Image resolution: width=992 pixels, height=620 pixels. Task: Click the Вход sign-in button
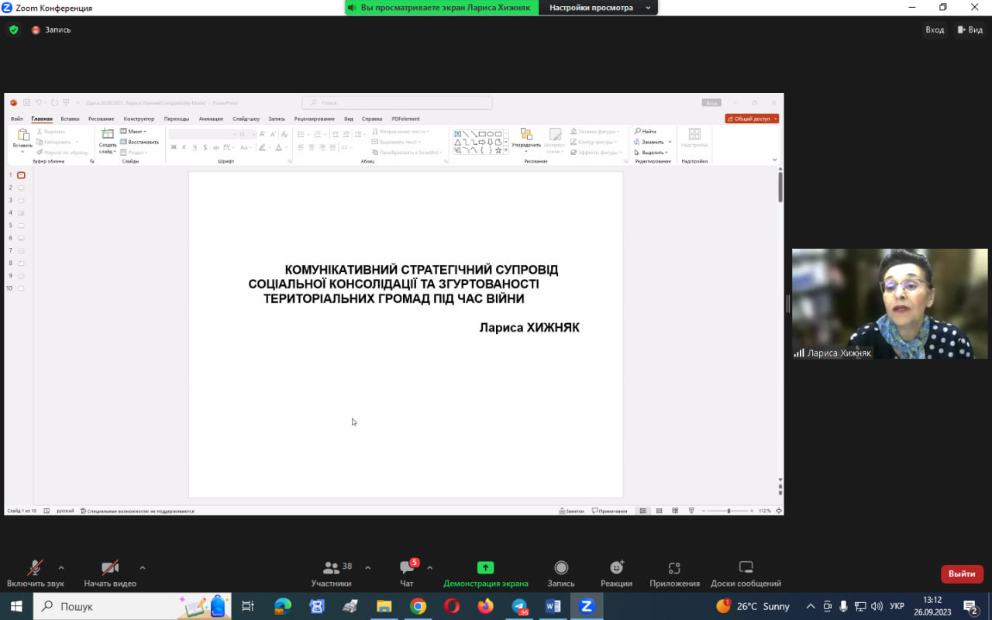tap(935, 29)
